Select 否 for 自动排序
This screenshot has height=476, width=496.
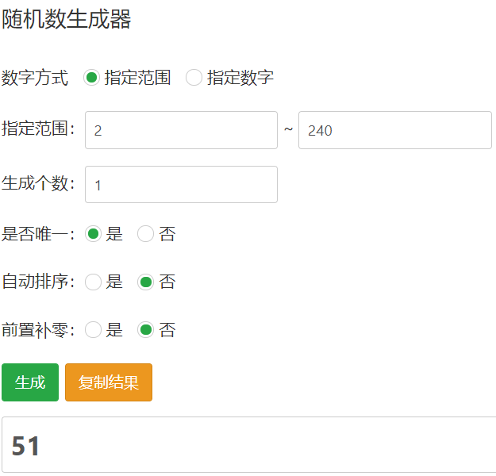click(x=145, y=282)
